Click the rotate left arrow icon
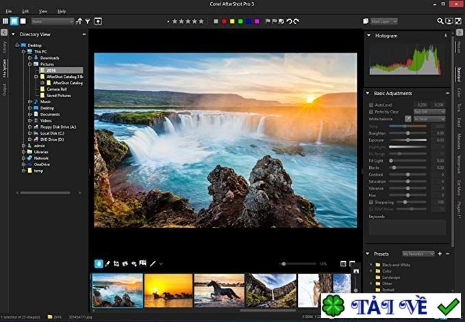The height and width of the screenshot is (322, 465). [x=288, y=21]
